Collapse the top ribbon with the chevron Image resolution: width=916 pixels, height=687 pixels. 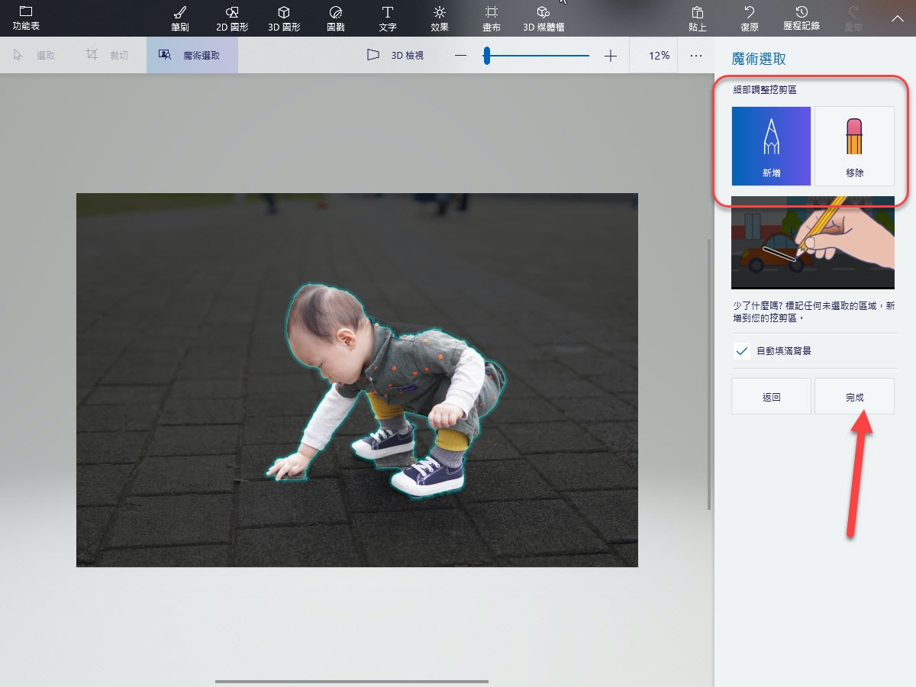[897, 18]
